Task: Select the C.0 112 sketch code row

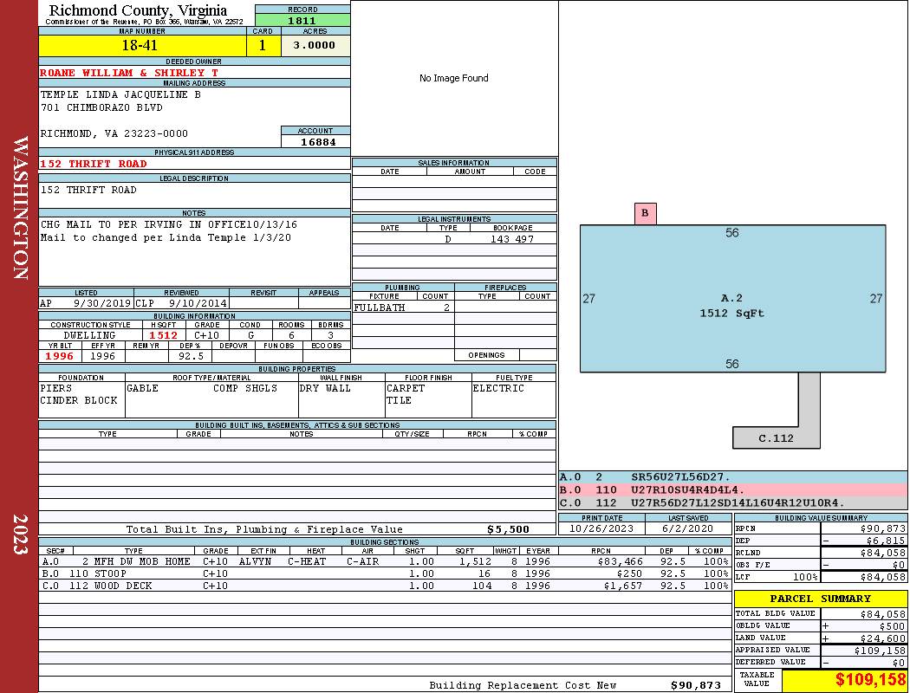Action: 732,502
